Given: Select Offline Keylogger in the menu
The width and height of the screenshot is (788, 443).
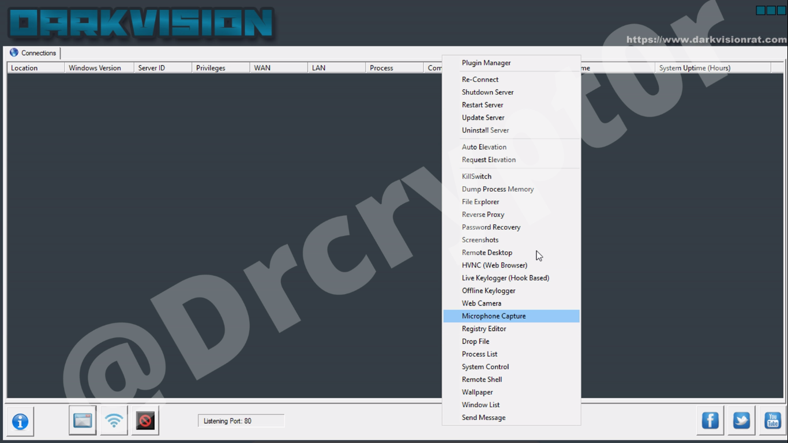Looking at the screenshot, I should pos(511,291).
